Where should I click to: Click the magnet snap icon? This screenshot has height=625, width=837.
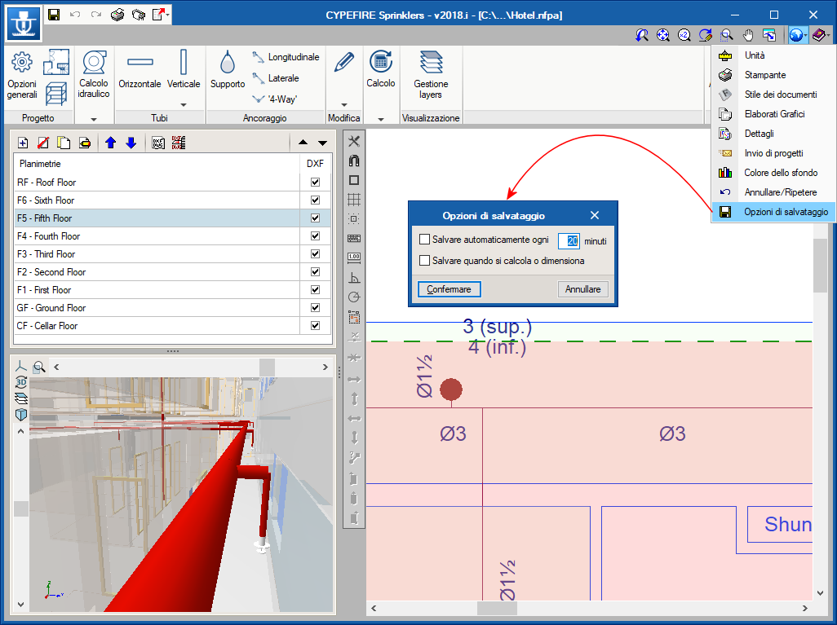[x=354, y=161]
